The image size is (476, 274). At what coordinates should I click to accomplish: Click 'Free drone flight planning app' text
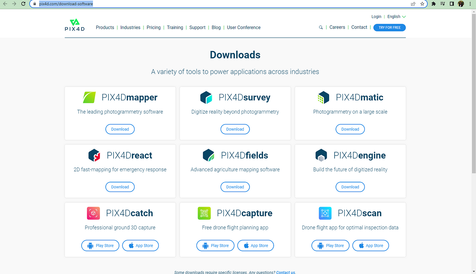coord(235,227)
